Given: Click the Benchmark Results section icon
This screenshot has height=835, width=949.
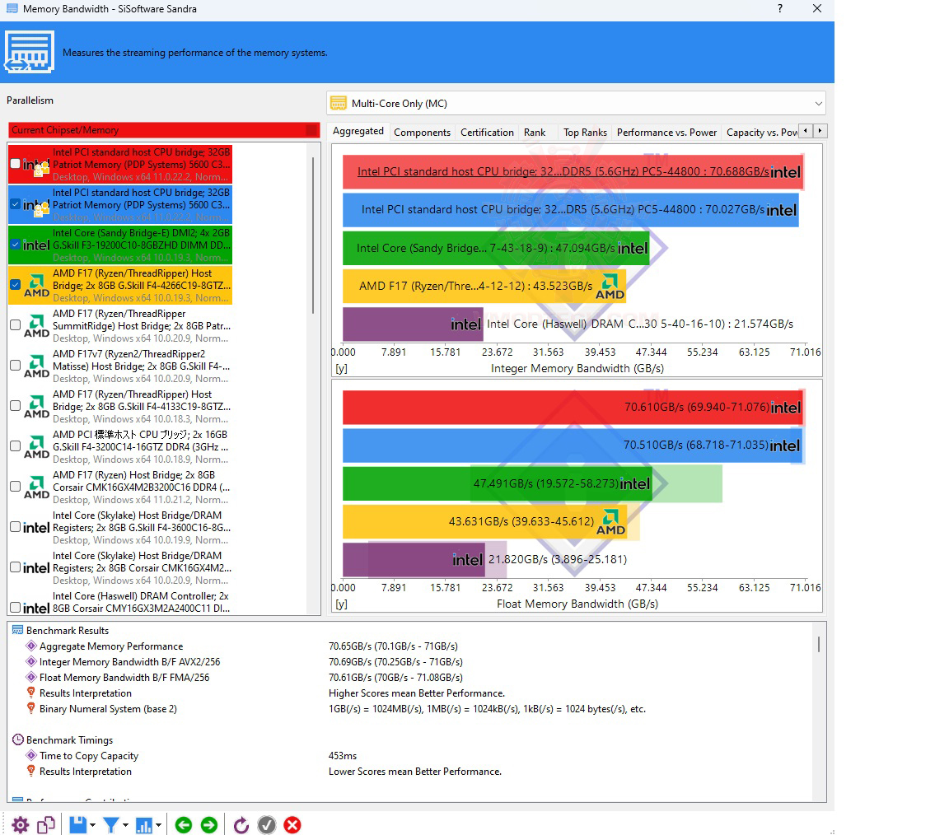Looking at the screenshot, I should point(17,630).
